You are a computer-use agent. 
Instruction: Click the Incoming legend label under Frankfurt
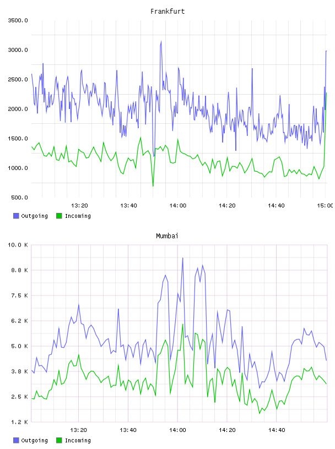click(78, 216)
